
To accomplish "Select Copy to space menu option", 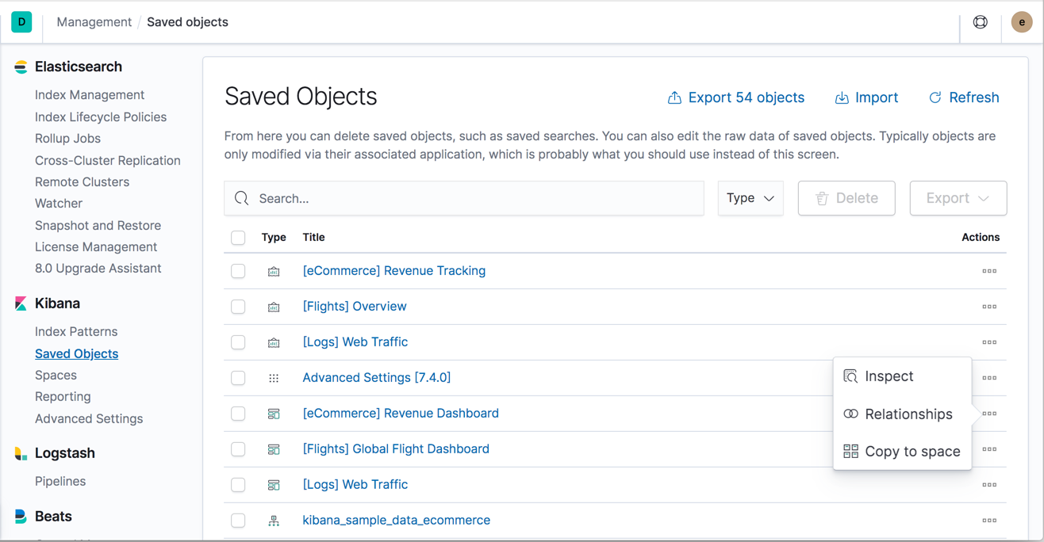I will [x=912, y=452].
